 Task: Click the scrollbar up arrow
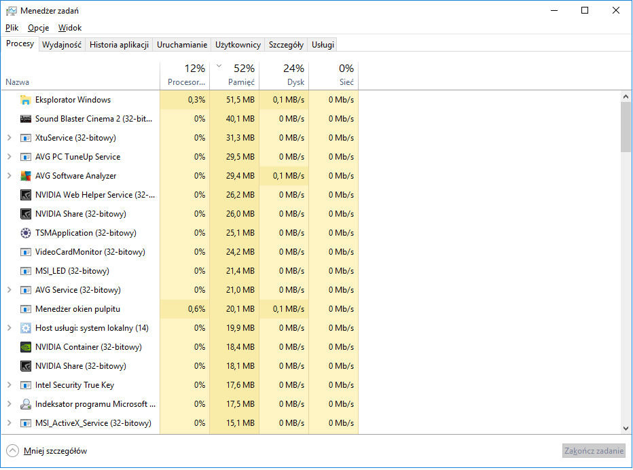point(626,96)
